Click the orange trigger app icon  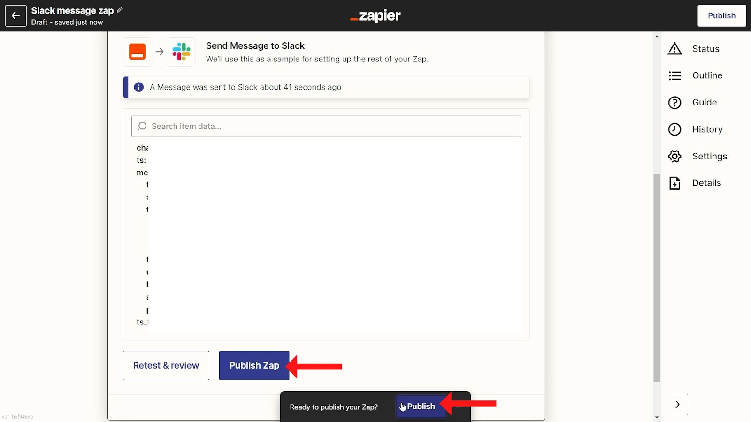point(138,52)
